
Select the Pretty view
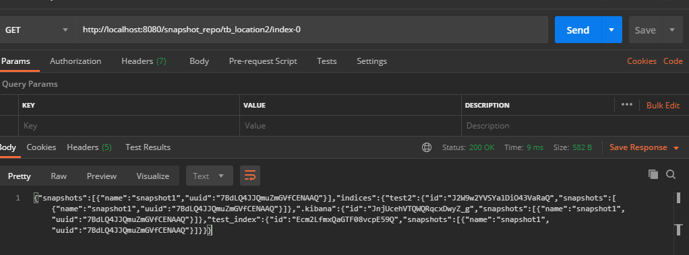click(20, 176)
